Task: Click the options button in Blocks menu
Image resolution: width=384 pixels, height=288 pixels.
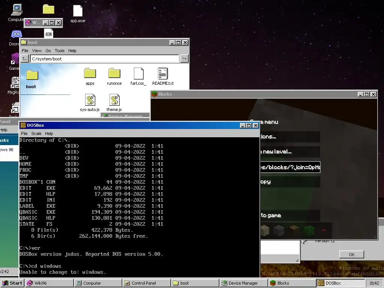Action: [290, 136]
